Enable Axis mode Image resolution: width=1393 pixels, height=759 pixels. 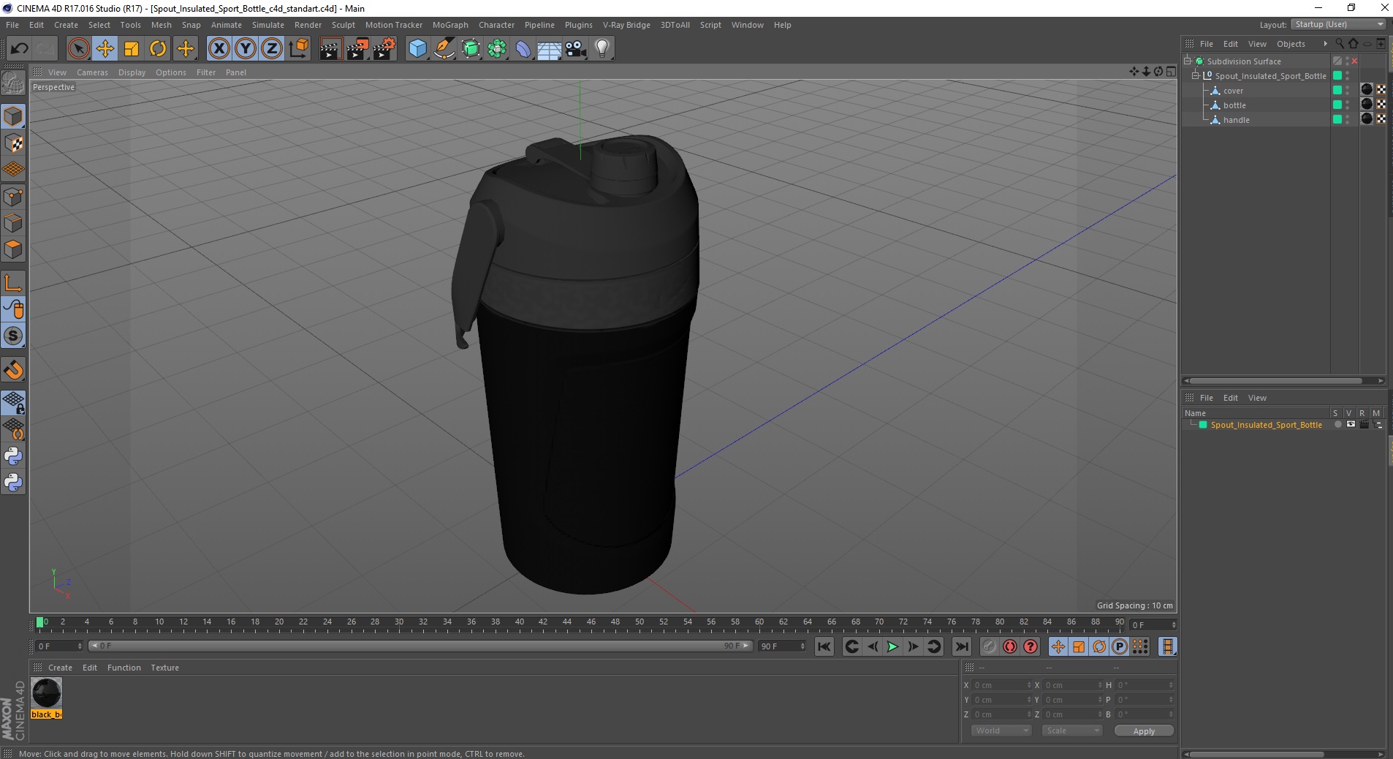13,283
